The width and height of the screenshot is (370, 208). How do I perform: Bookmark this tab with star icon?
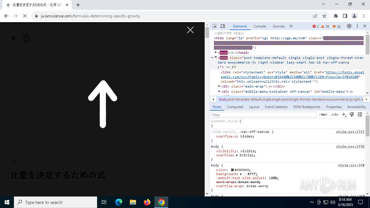[324, 16]
